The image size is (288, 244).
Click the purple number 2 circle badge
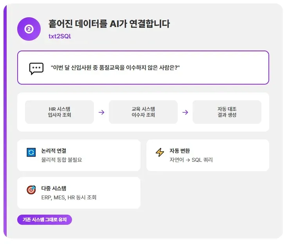29,29
